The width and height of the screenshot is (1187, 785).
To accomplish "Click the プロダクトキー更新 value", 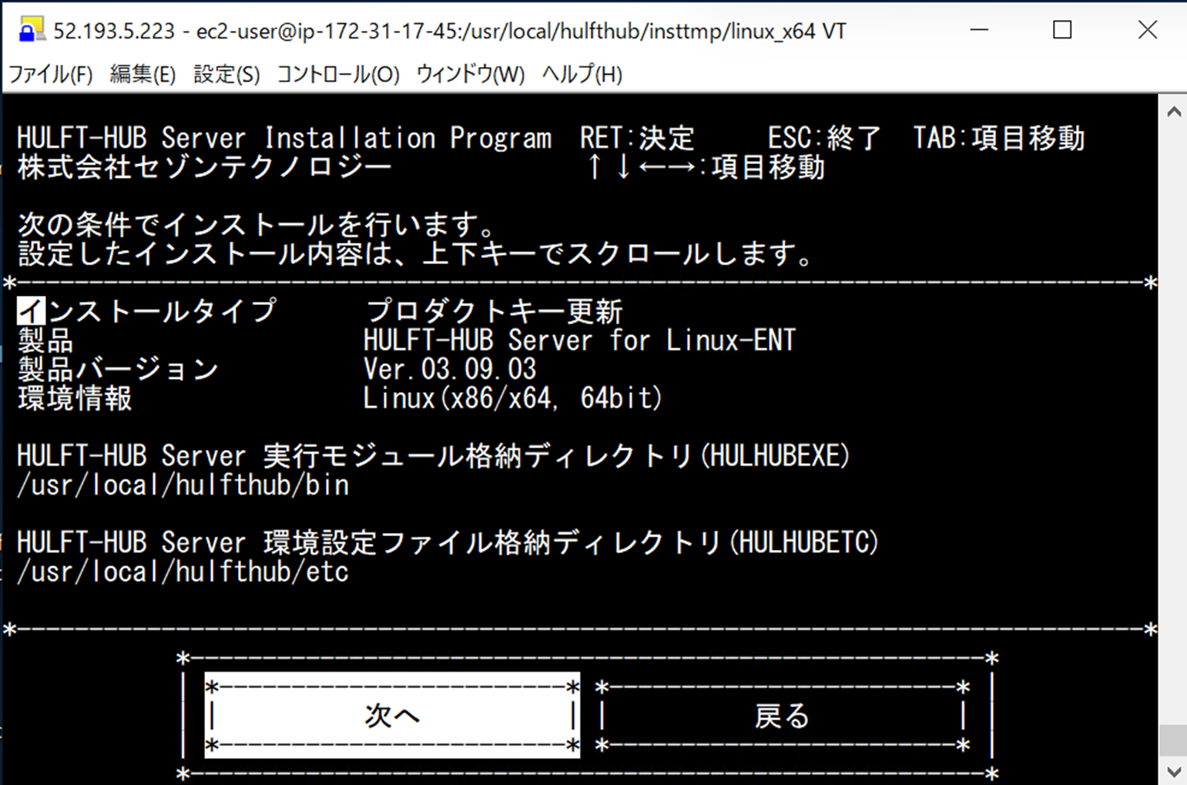I will click(494, 311).
